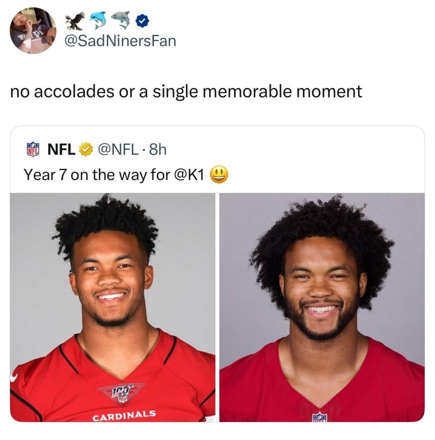Screen dimensions: 435x440
Task: Open the @NFL handle in quoted tweet
Action: click(x=118, y=149)
